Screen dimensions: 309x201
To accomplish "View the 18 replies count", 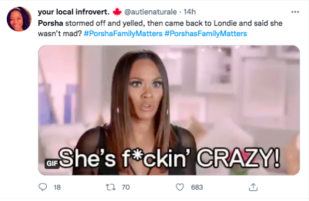I will tap(57, 187).
